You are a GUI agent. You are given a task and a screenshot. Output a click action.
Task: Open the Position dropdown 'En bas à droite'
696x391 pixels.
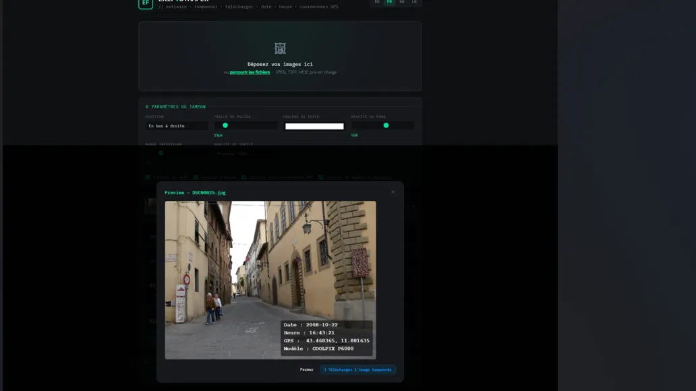click(x=177, y=126)
